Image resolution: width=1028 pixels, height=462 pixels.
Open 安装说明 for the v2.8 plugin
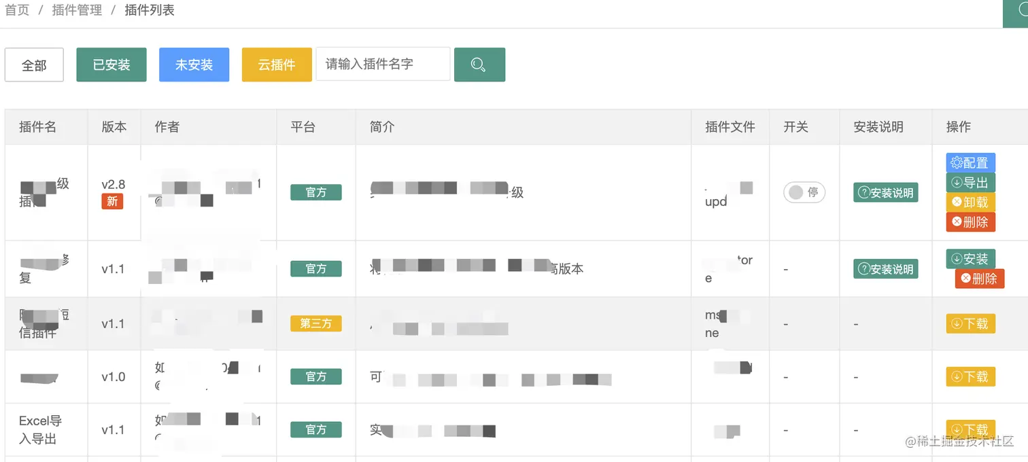886,193
